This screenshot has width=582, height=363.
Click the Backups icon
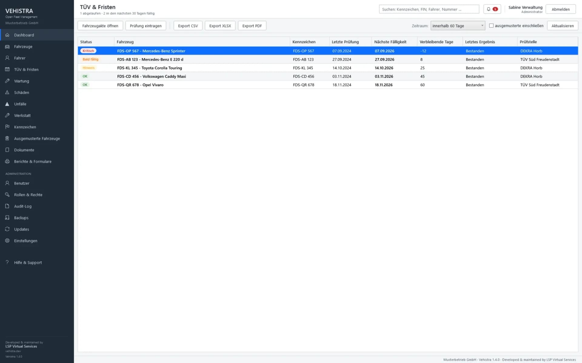tap(7, 218)
